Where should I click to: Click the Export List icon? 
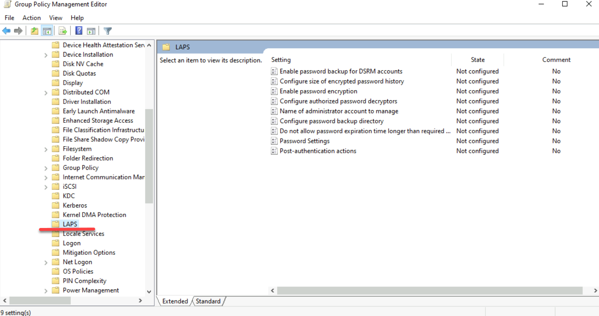[62, 30]
